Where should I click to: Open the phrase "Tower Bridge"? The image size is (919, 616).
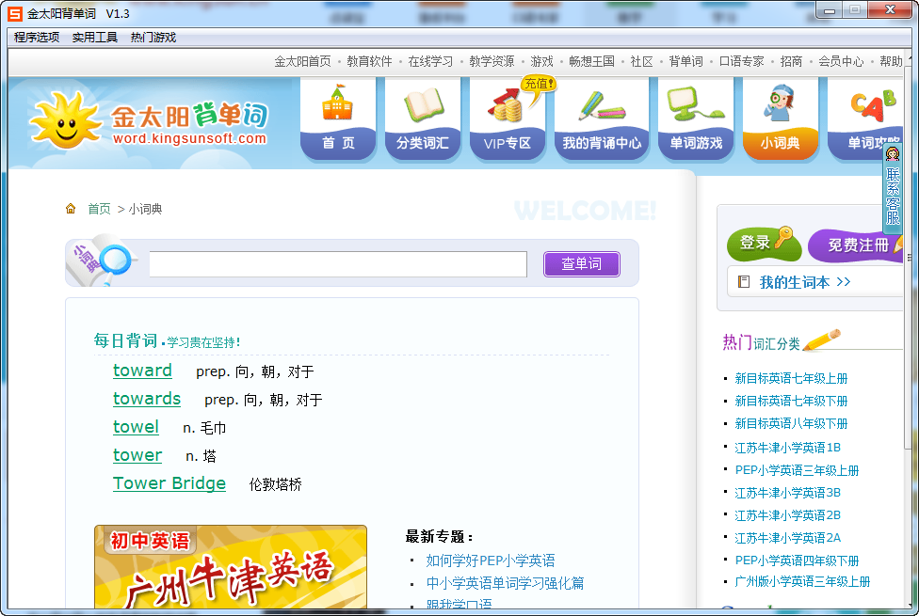pos(169,483)
